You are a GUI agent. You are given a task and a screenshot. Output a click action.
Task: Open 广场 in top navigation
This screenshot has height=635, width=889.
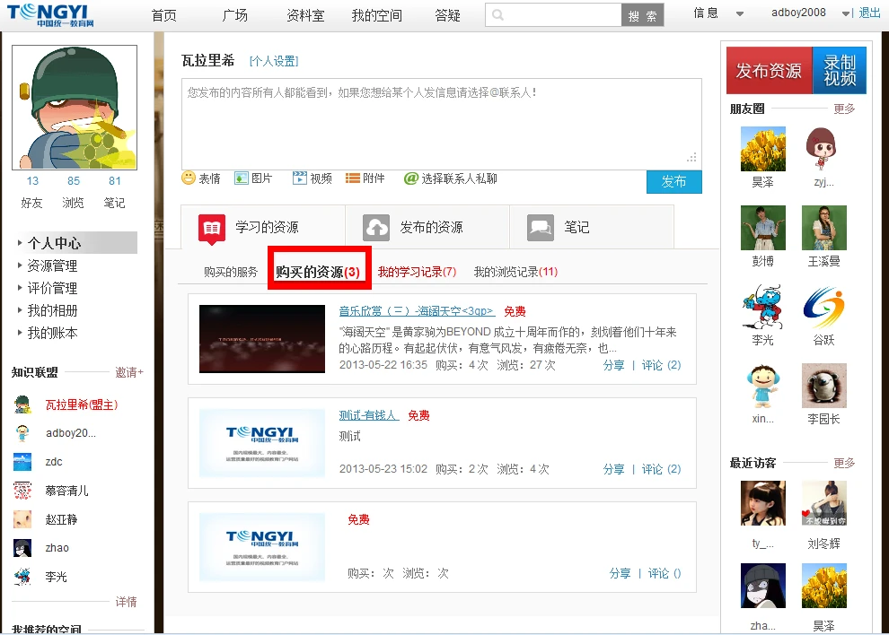click(234, 15)
